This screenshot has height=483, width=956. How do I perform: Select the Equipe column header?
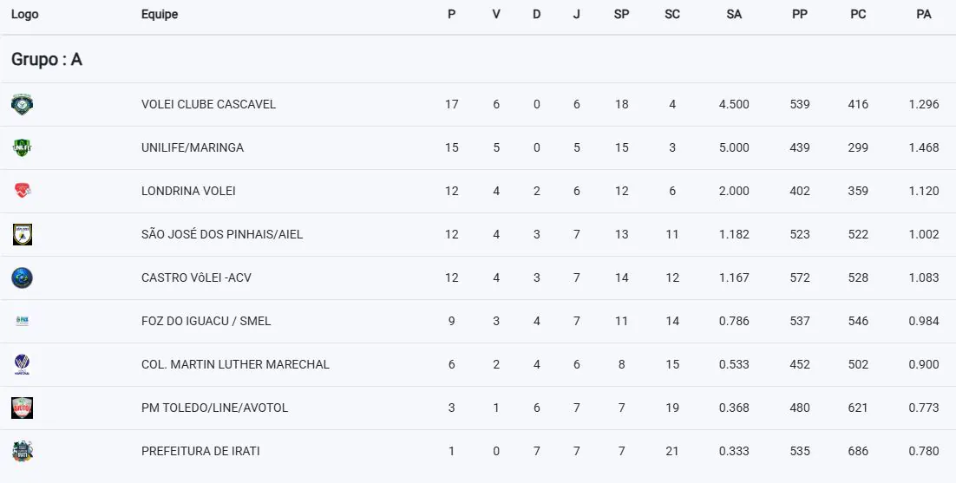[160, 15]
